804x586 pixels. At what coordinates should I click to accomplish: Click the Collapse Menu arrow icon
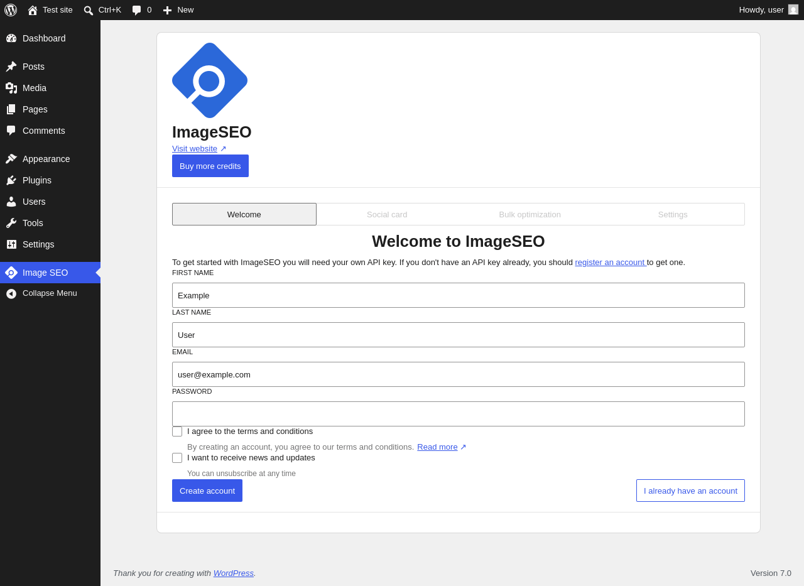pos(11,293)
